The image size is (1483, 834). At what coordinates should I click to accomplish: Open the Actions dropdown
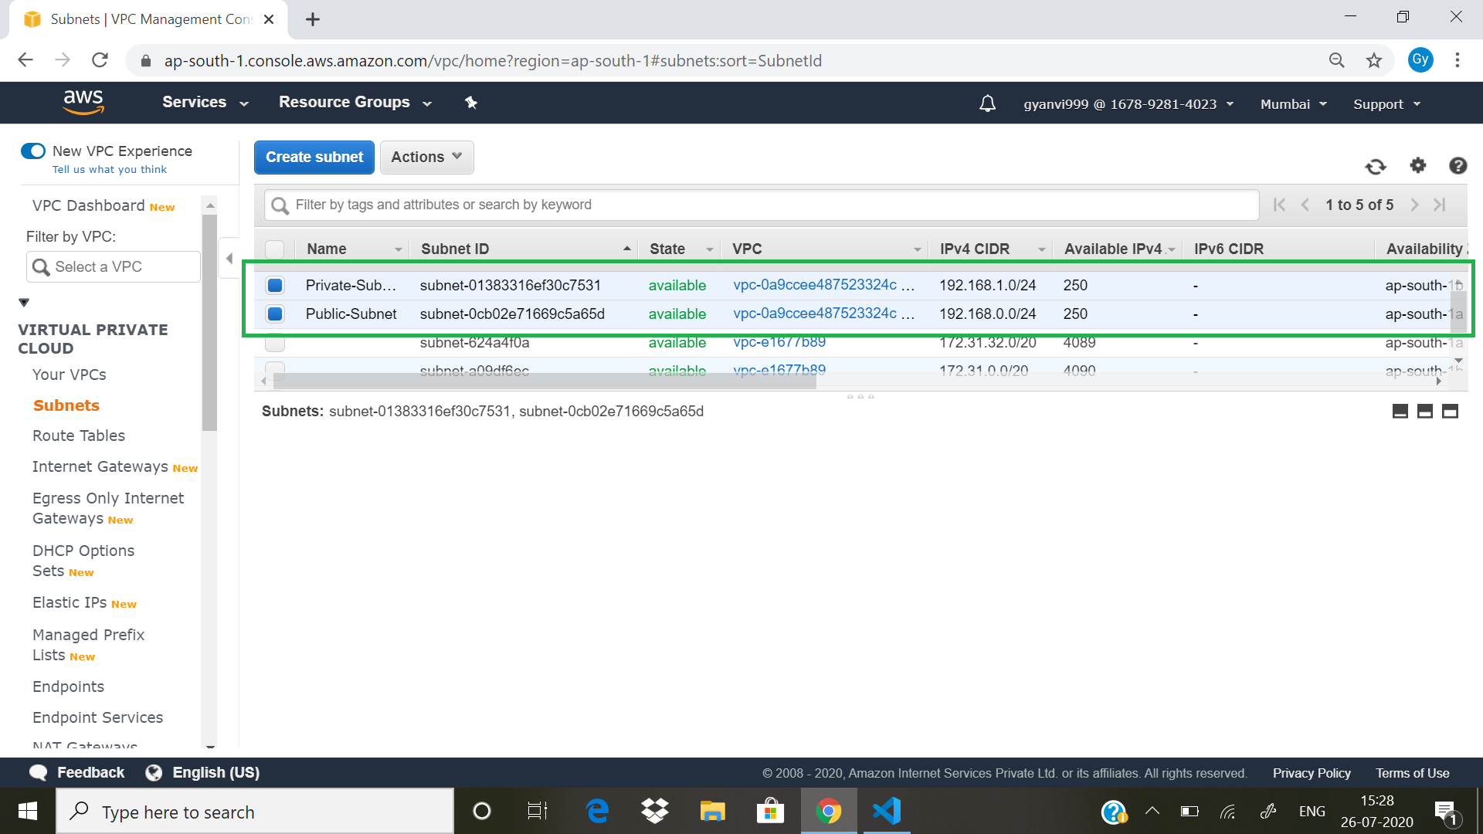pos(426,157)
